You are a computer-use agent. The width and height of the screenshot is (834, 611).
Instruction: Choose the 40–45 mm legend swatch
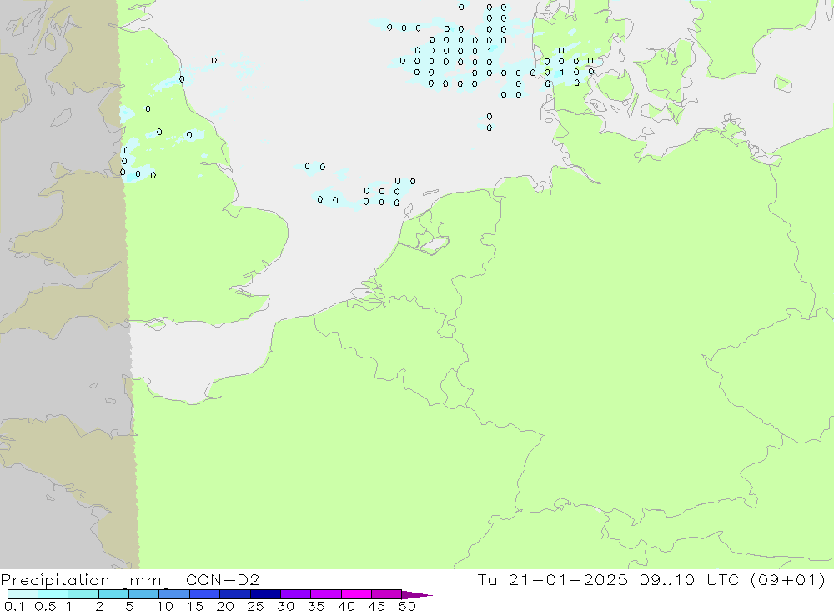pos(356,594)
